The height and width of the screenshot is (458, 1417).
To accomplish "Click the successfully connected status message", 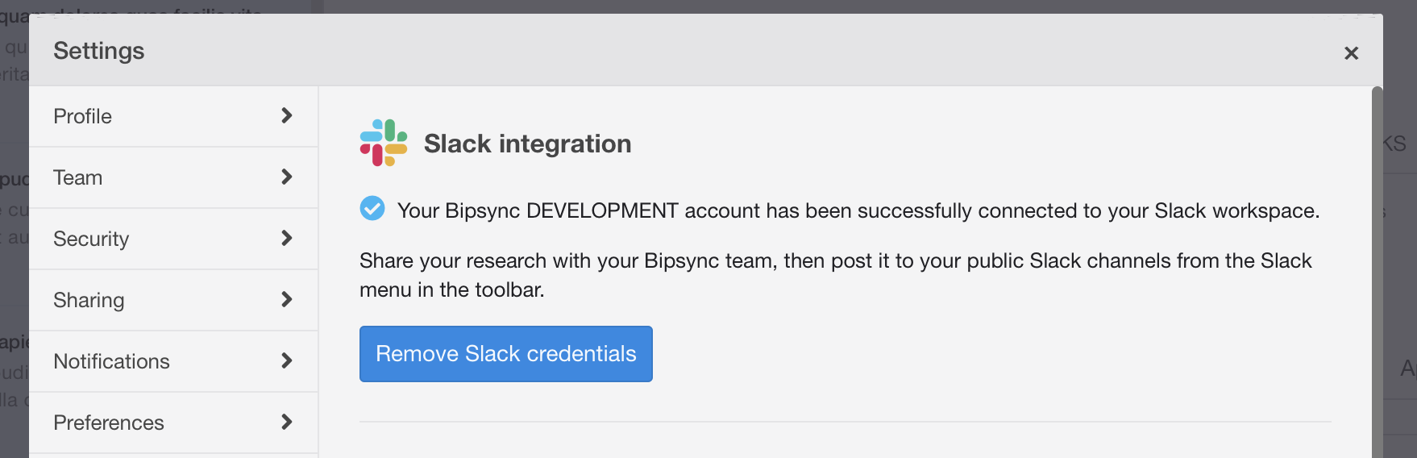I will (x=858, y=210).
